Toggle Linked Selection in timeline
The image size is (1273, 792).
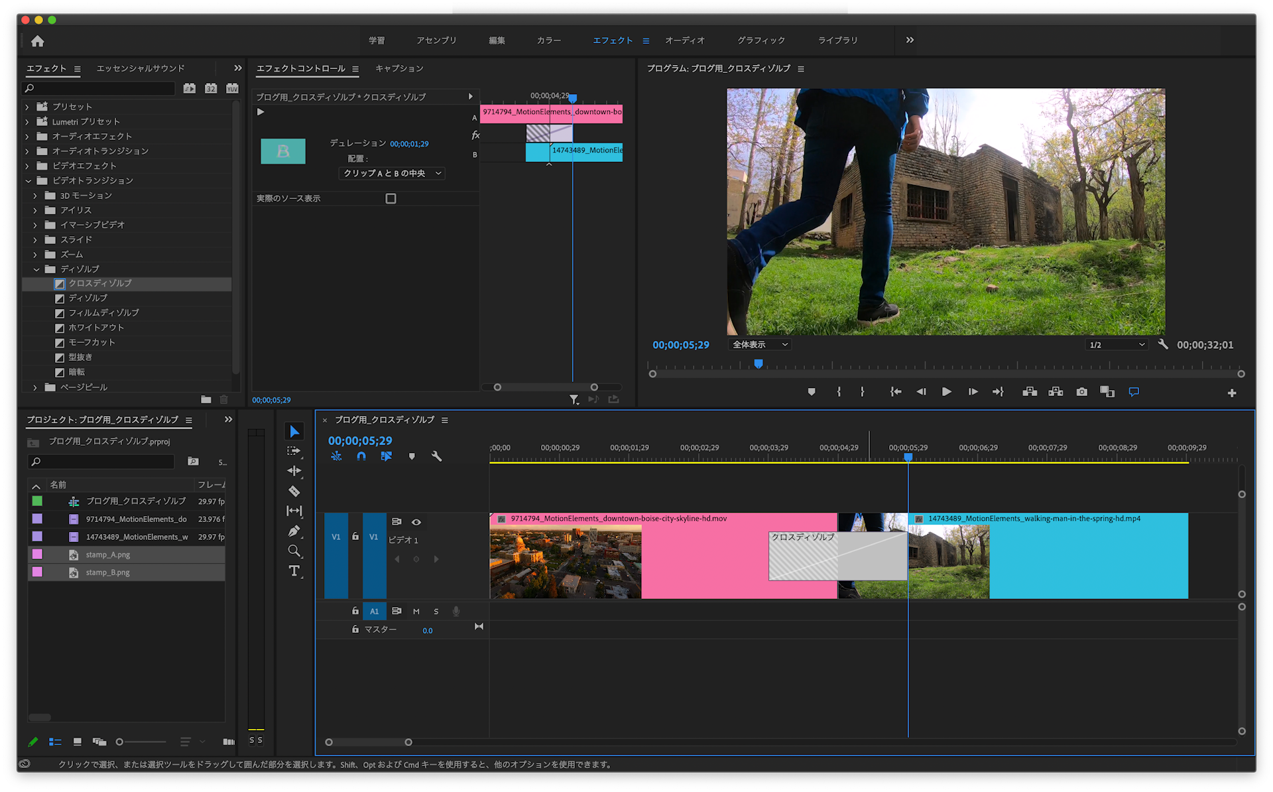click(x=387, y=456)
